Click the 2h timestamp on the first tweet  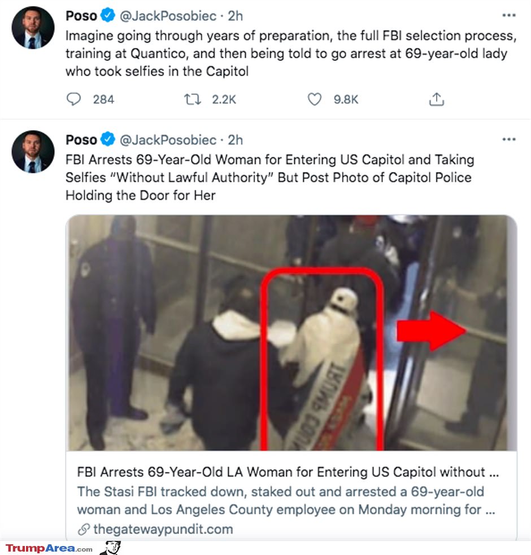click(235, 16)
